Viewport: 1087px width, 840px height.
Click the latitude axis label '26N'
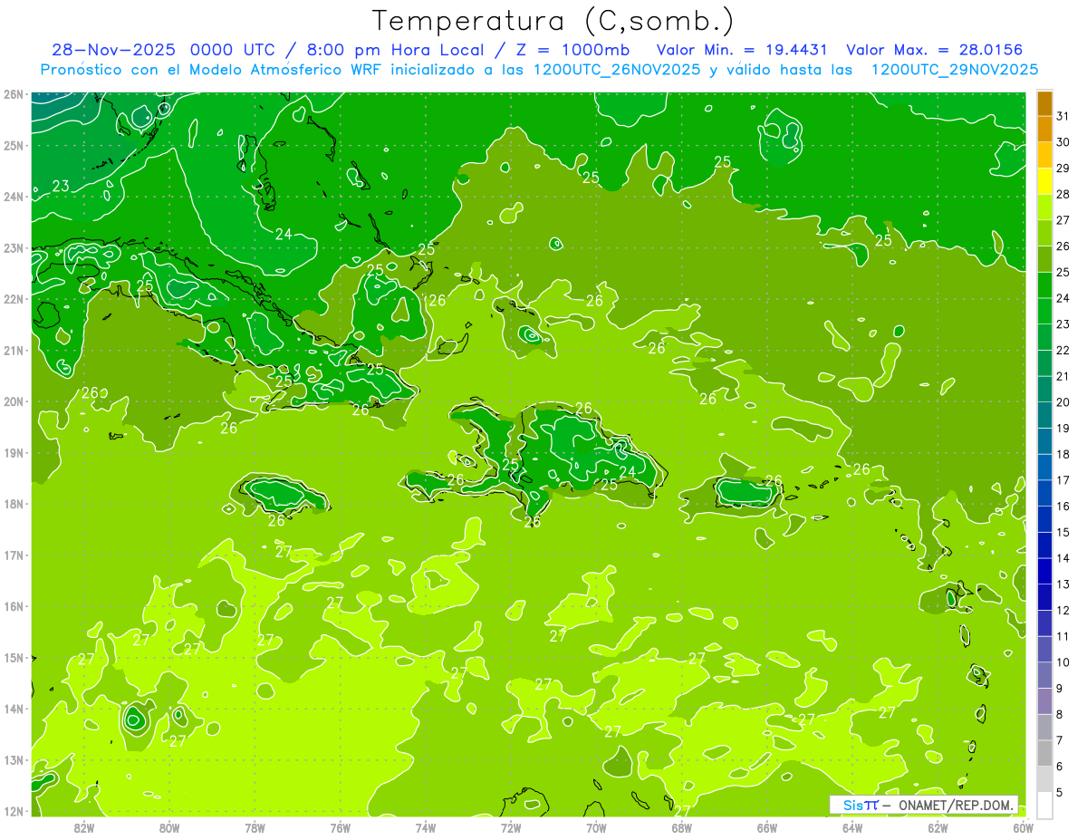click(x=13, y=94)
